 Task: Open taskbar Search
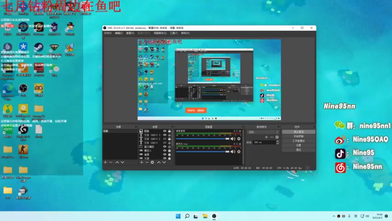187,216
